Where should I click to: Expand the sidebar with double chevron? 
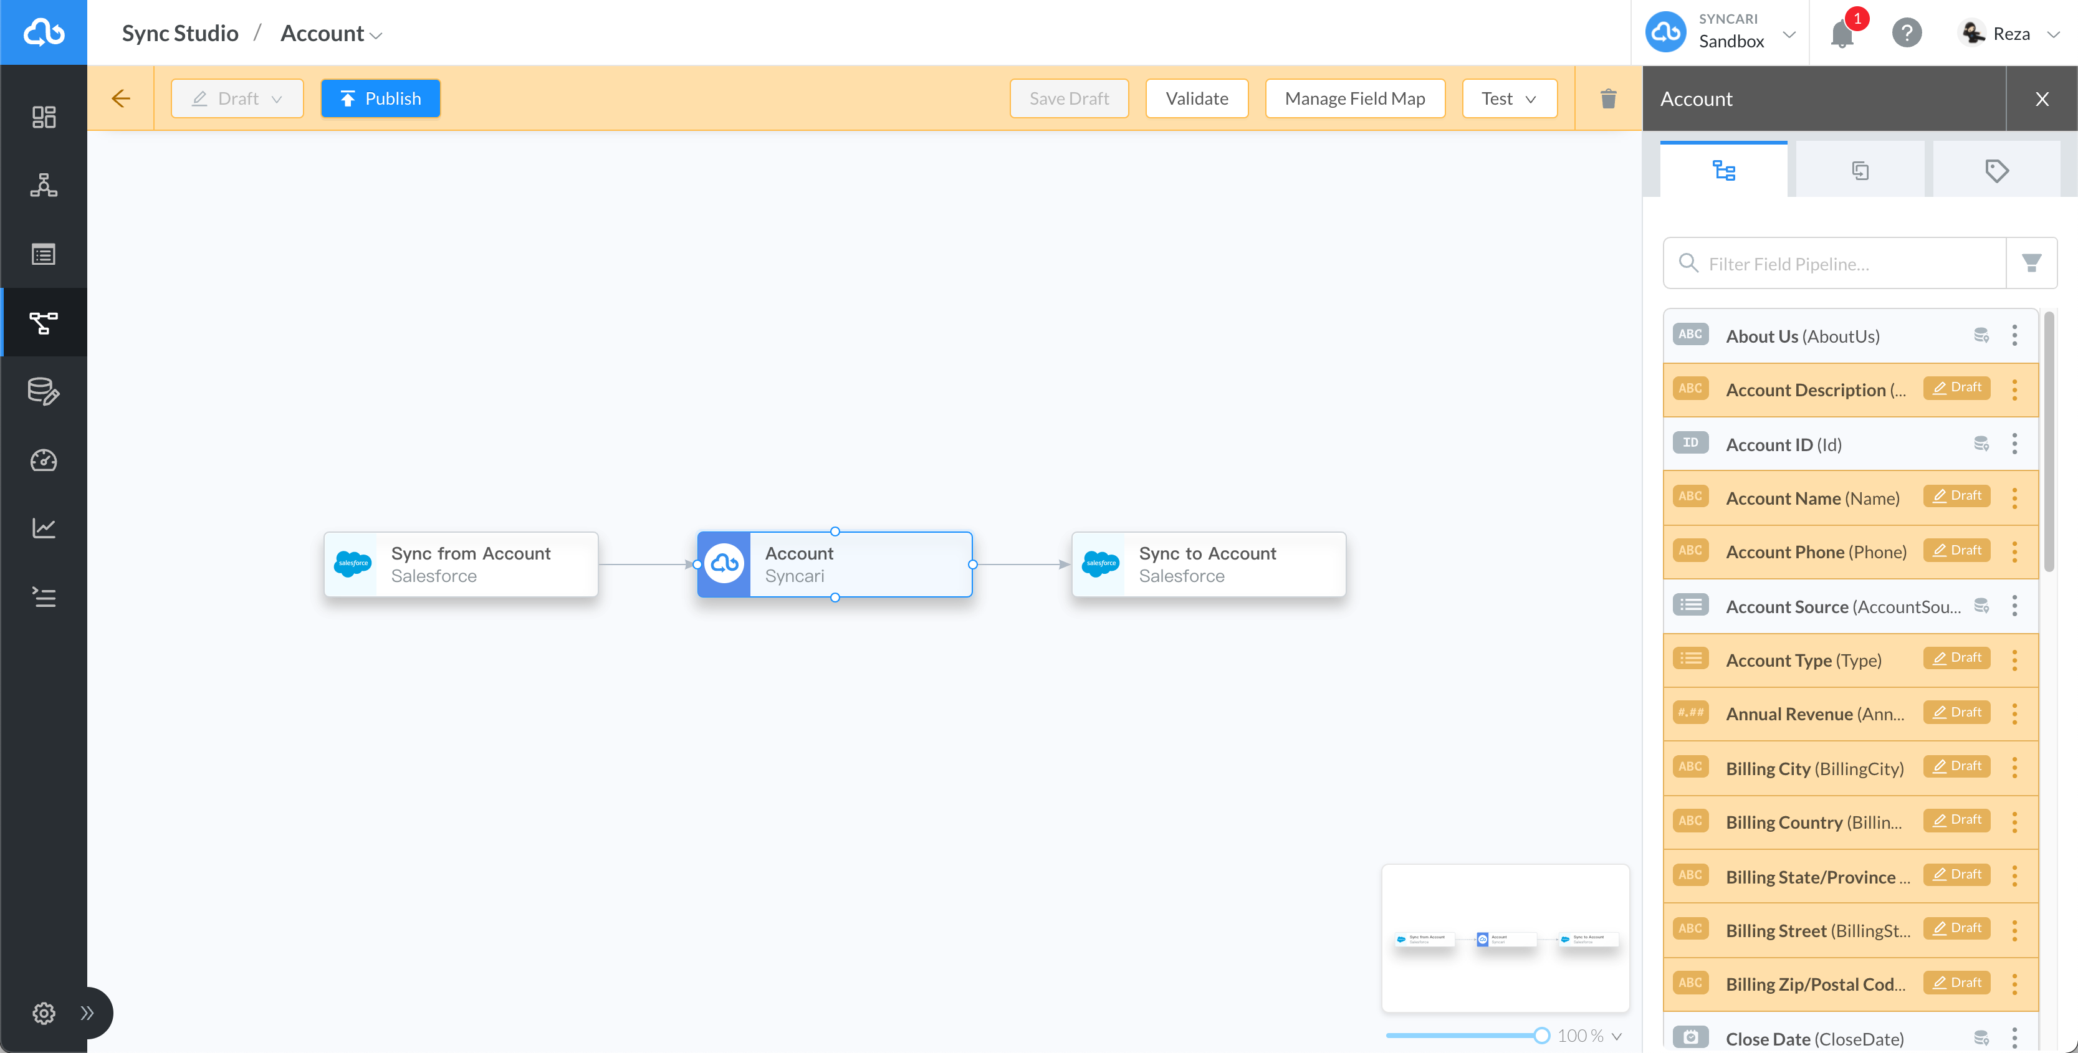click(x=87, y=1012)
